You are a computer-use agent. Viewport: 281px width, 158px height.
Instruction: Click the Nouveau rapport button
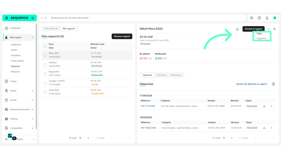122,36
